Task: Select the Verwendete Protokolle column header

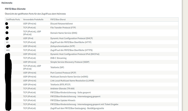Action: click(x=34, y=19)
